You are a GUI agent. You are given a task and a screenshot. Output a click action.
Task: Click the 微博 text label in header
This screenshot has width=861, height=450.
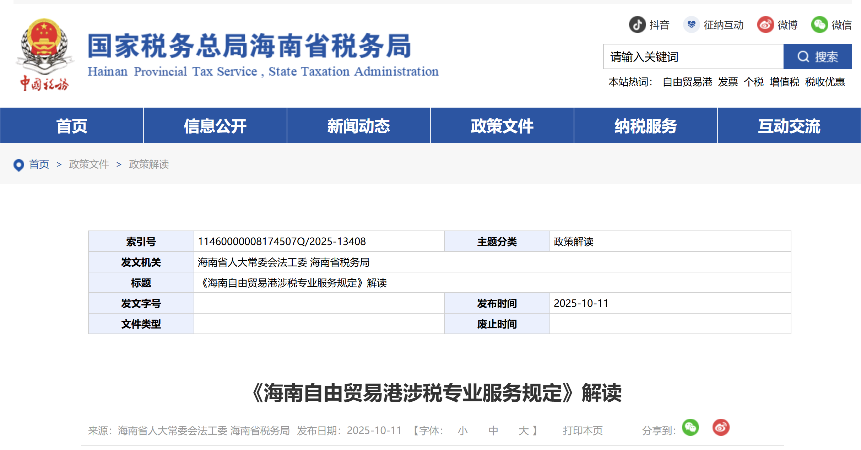(787, 25)
